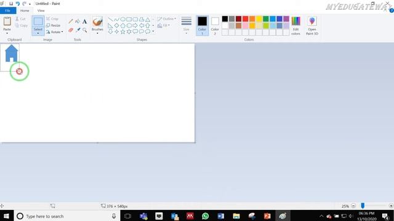
Task: Choose the Triangle shape
Action: pyautogui.click(x=148, y=19)
